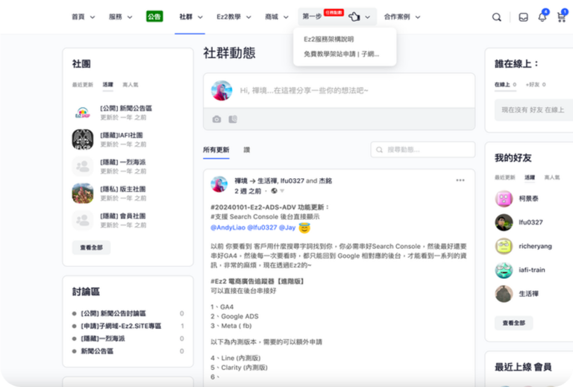Click 查看全部 button under 社團 list
The image size is (573, 387).
[91, 247]
